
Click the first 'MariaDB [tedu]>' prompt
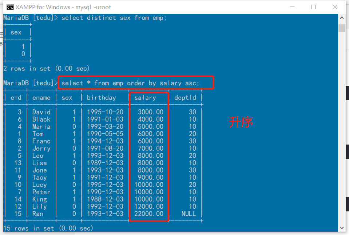click(x=31, y=18)
